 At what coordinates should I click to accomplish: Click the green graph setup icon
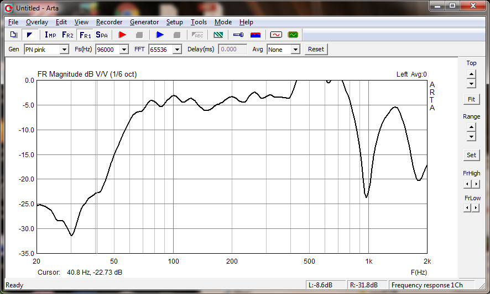pyautogui.click(x=218, y=35)
